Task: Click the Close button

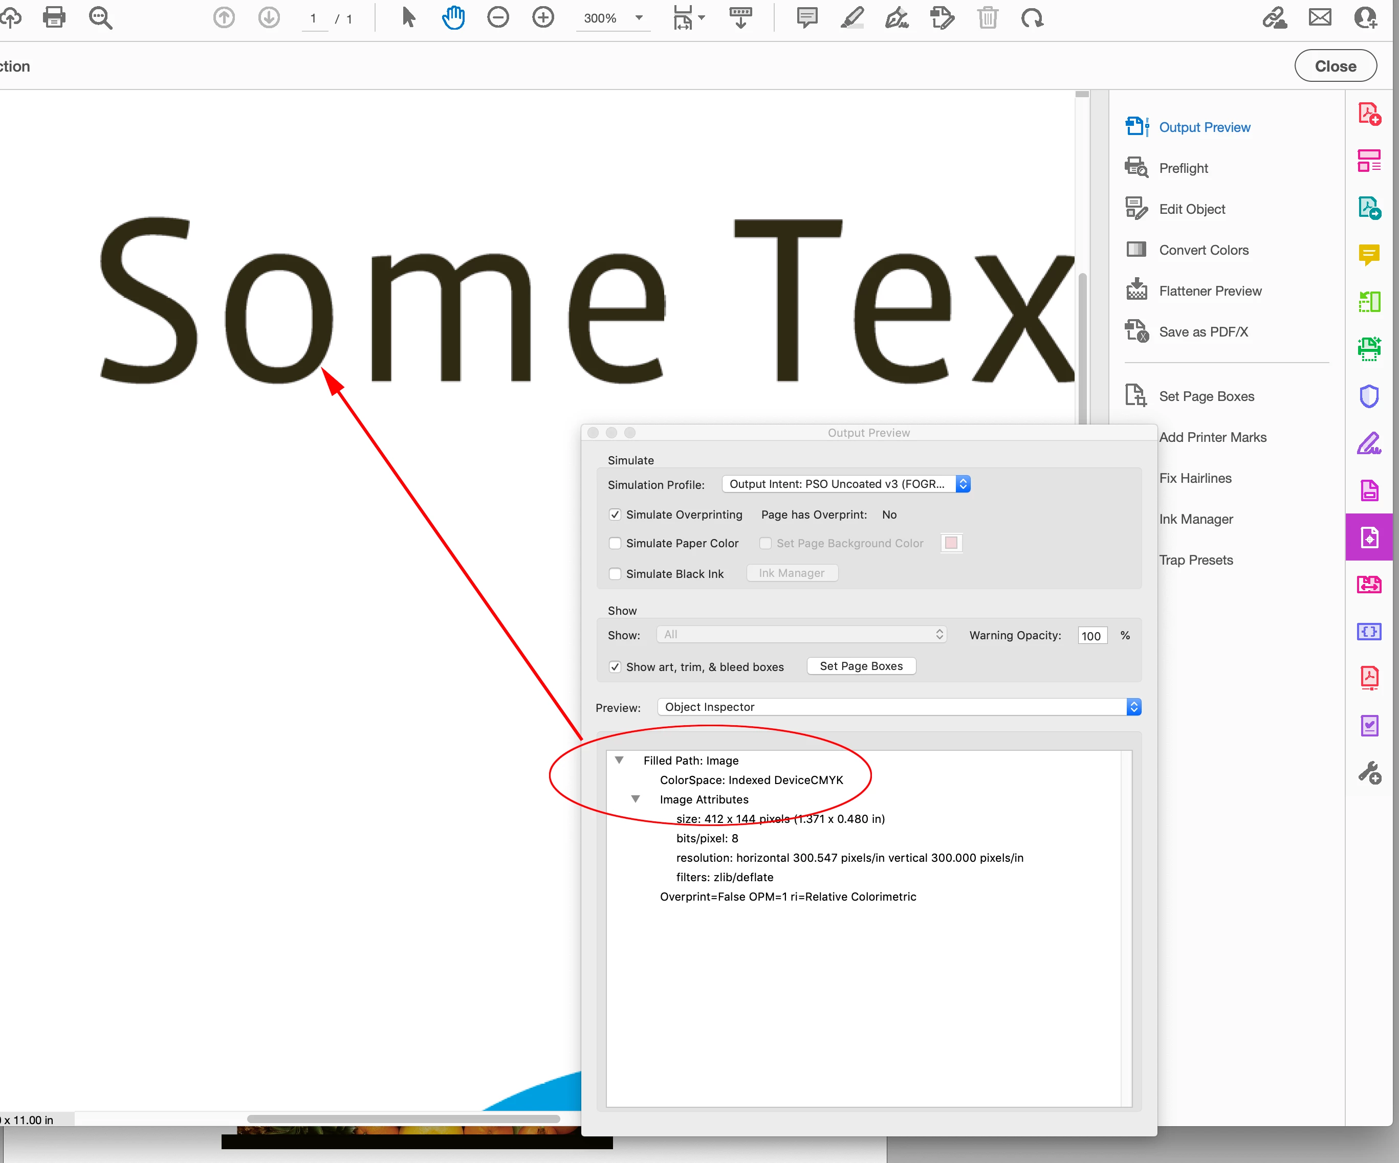Action: click(x=1335, y=66)
